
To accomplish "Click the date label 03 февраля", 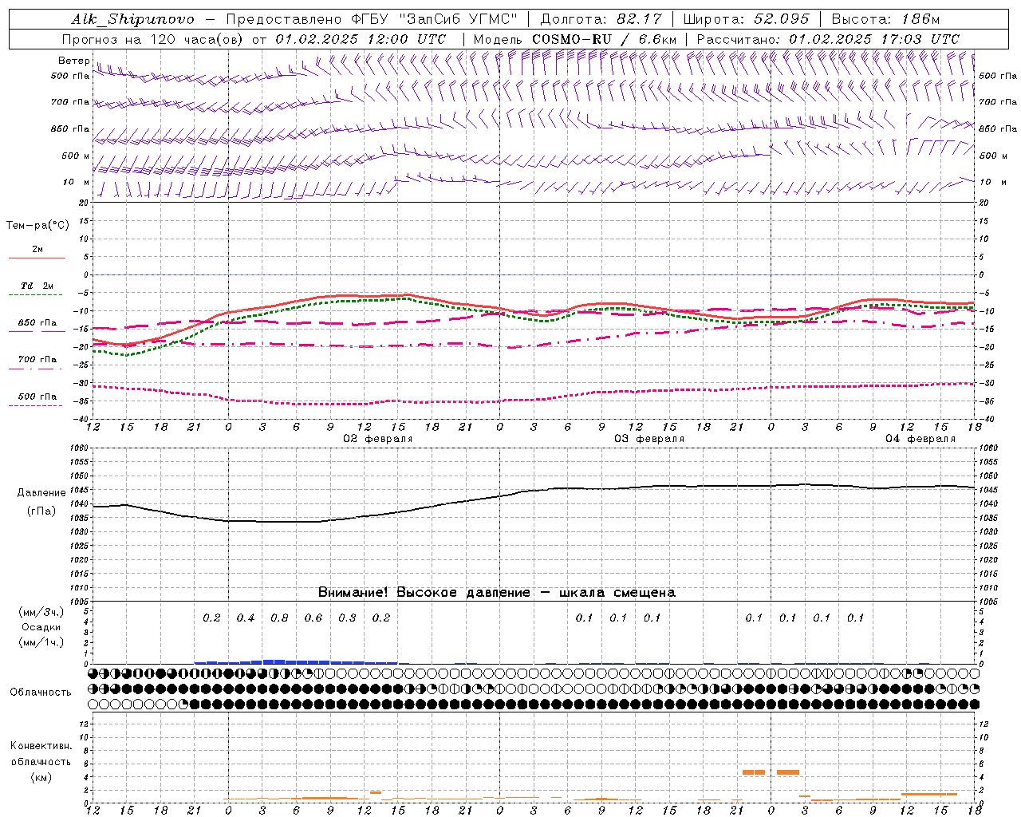I will tap(649, 439).
